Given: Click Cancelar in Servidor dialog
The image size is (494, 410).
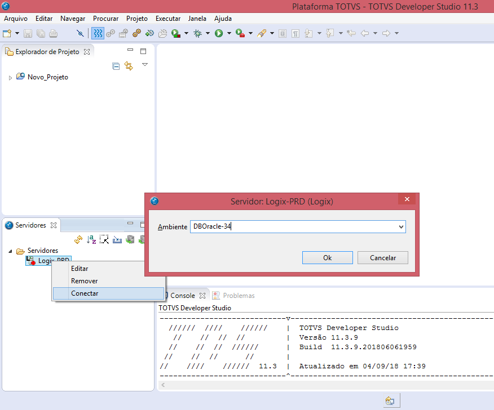Looking at the screenshot, I should [x=383, y=258].
